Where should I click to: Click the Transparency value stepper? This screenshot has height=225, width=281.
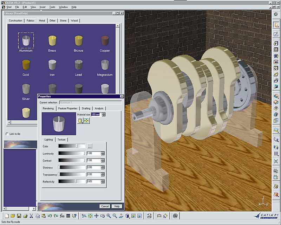103,174
